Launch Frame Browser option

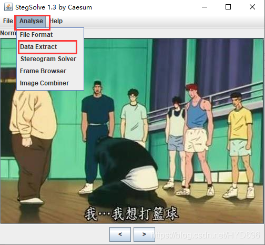[50, 71]
